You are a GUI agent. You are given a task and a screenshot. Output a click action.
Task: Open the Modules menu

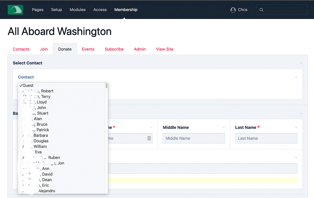(x=77, y=10)
